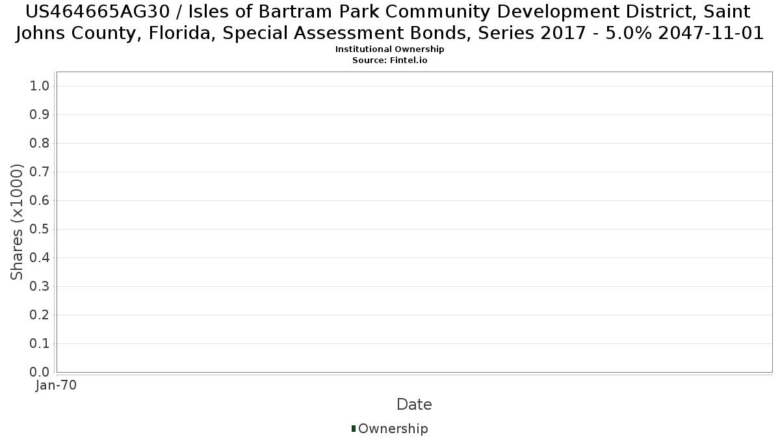
Task: Select the 0.6 value on y-axis
Action: (40, 201)
